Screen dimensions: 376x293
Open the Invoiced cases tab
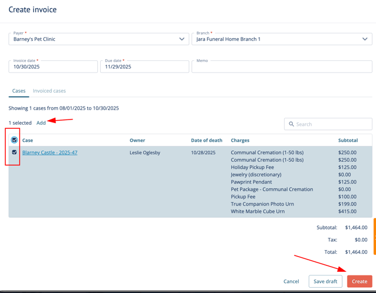[x=49, y=91]
